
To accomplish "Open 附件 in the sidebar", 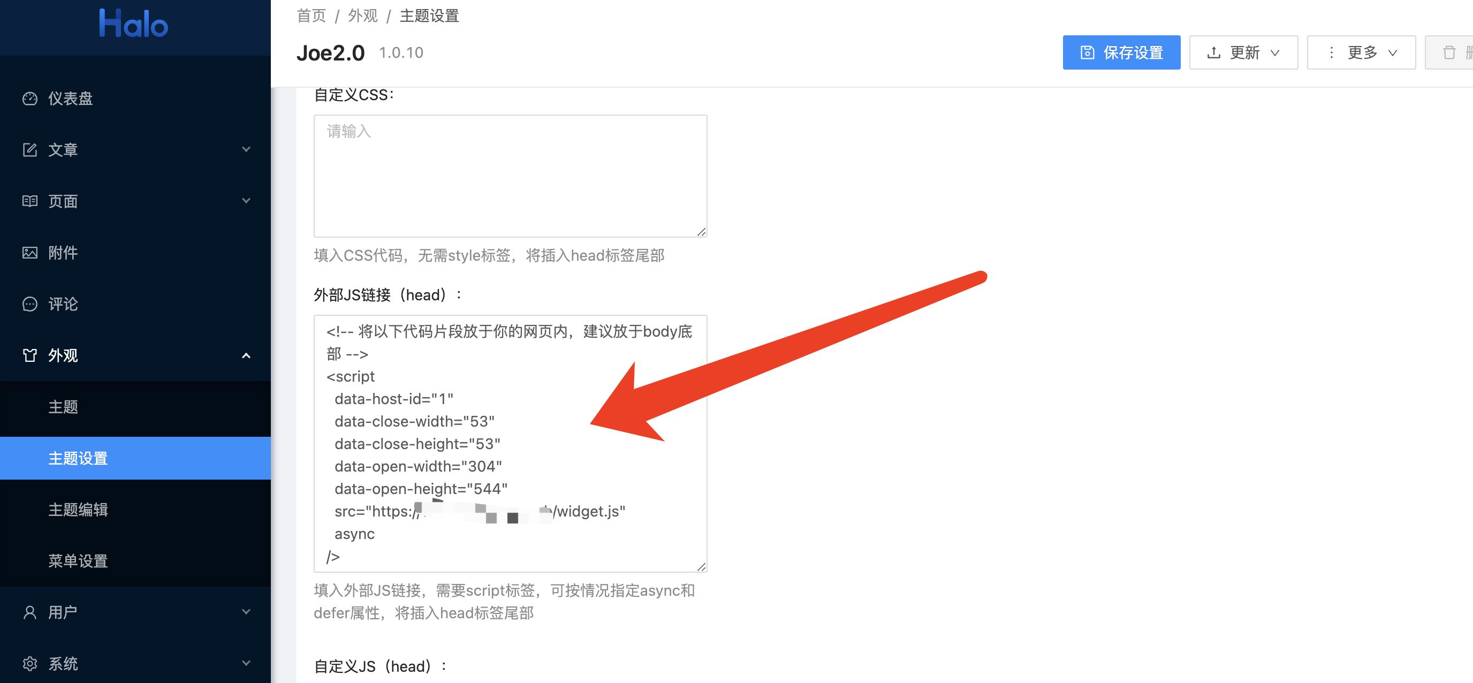I will 135,253.
